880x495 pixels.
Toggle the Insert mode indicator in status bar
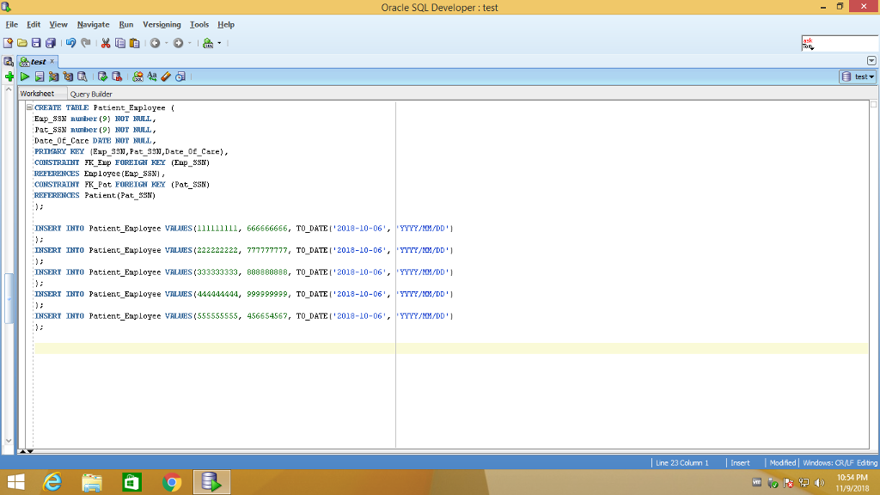pos(740,463)
